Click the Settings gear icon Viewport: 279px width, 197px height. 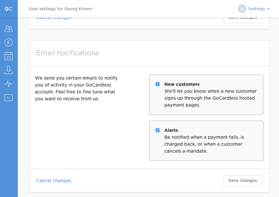[x=242, y=8]
